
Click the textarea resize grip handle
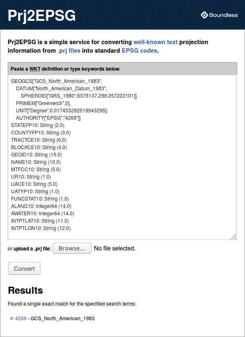point(234,237)
